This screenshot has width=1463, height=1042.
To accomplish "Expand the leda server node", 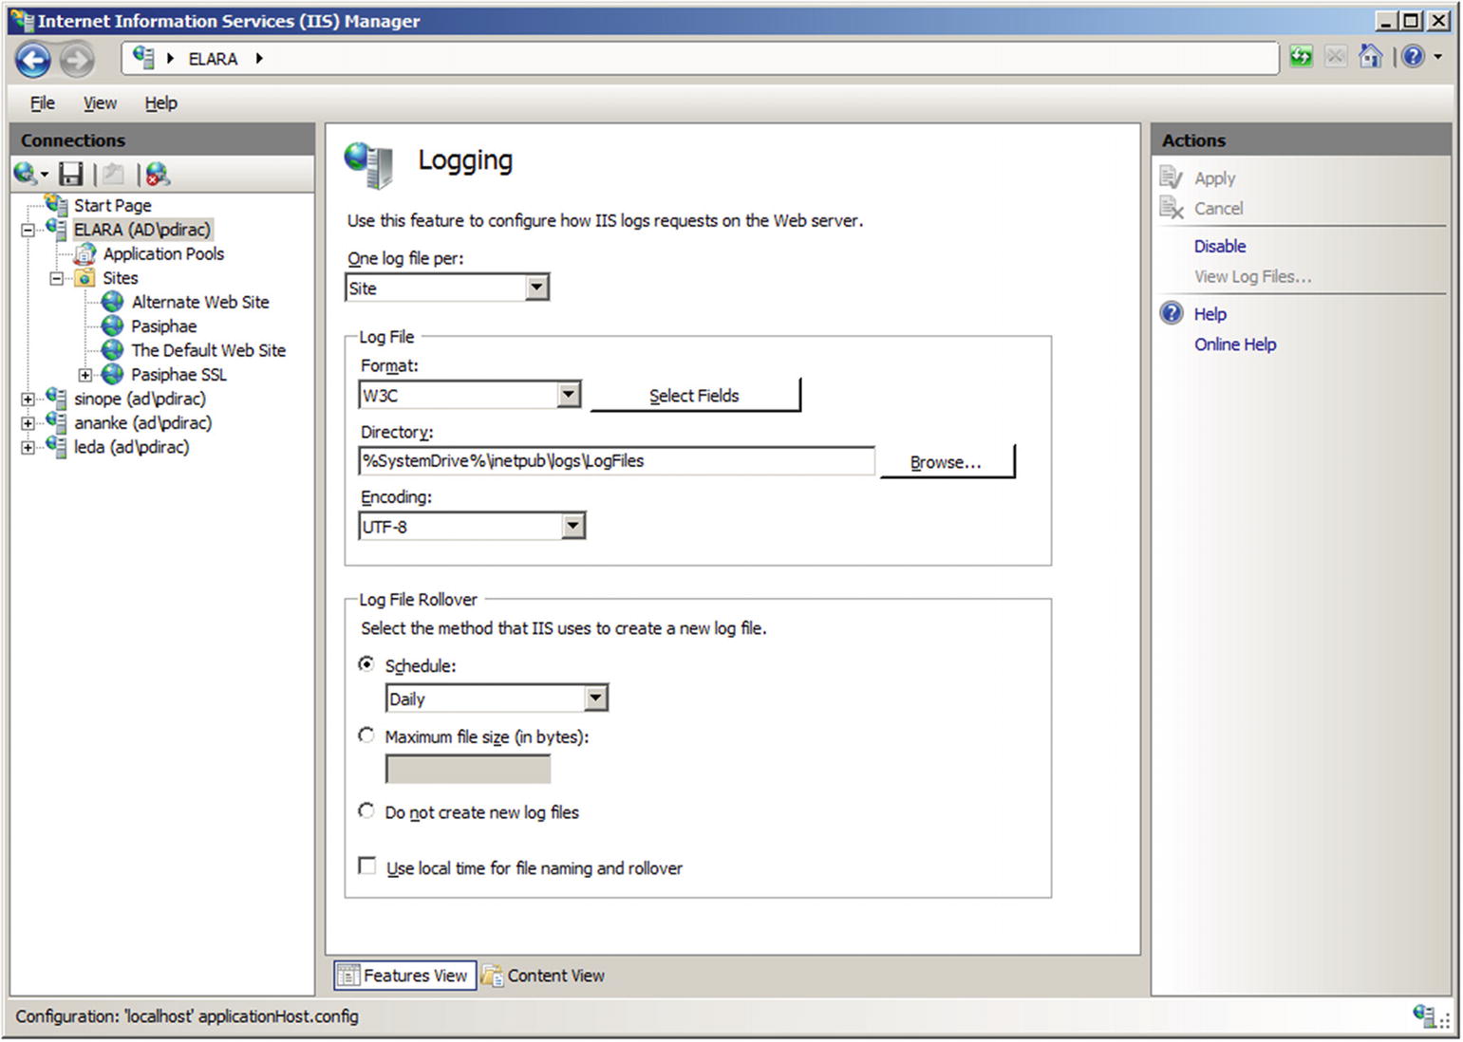I will 28,447.
